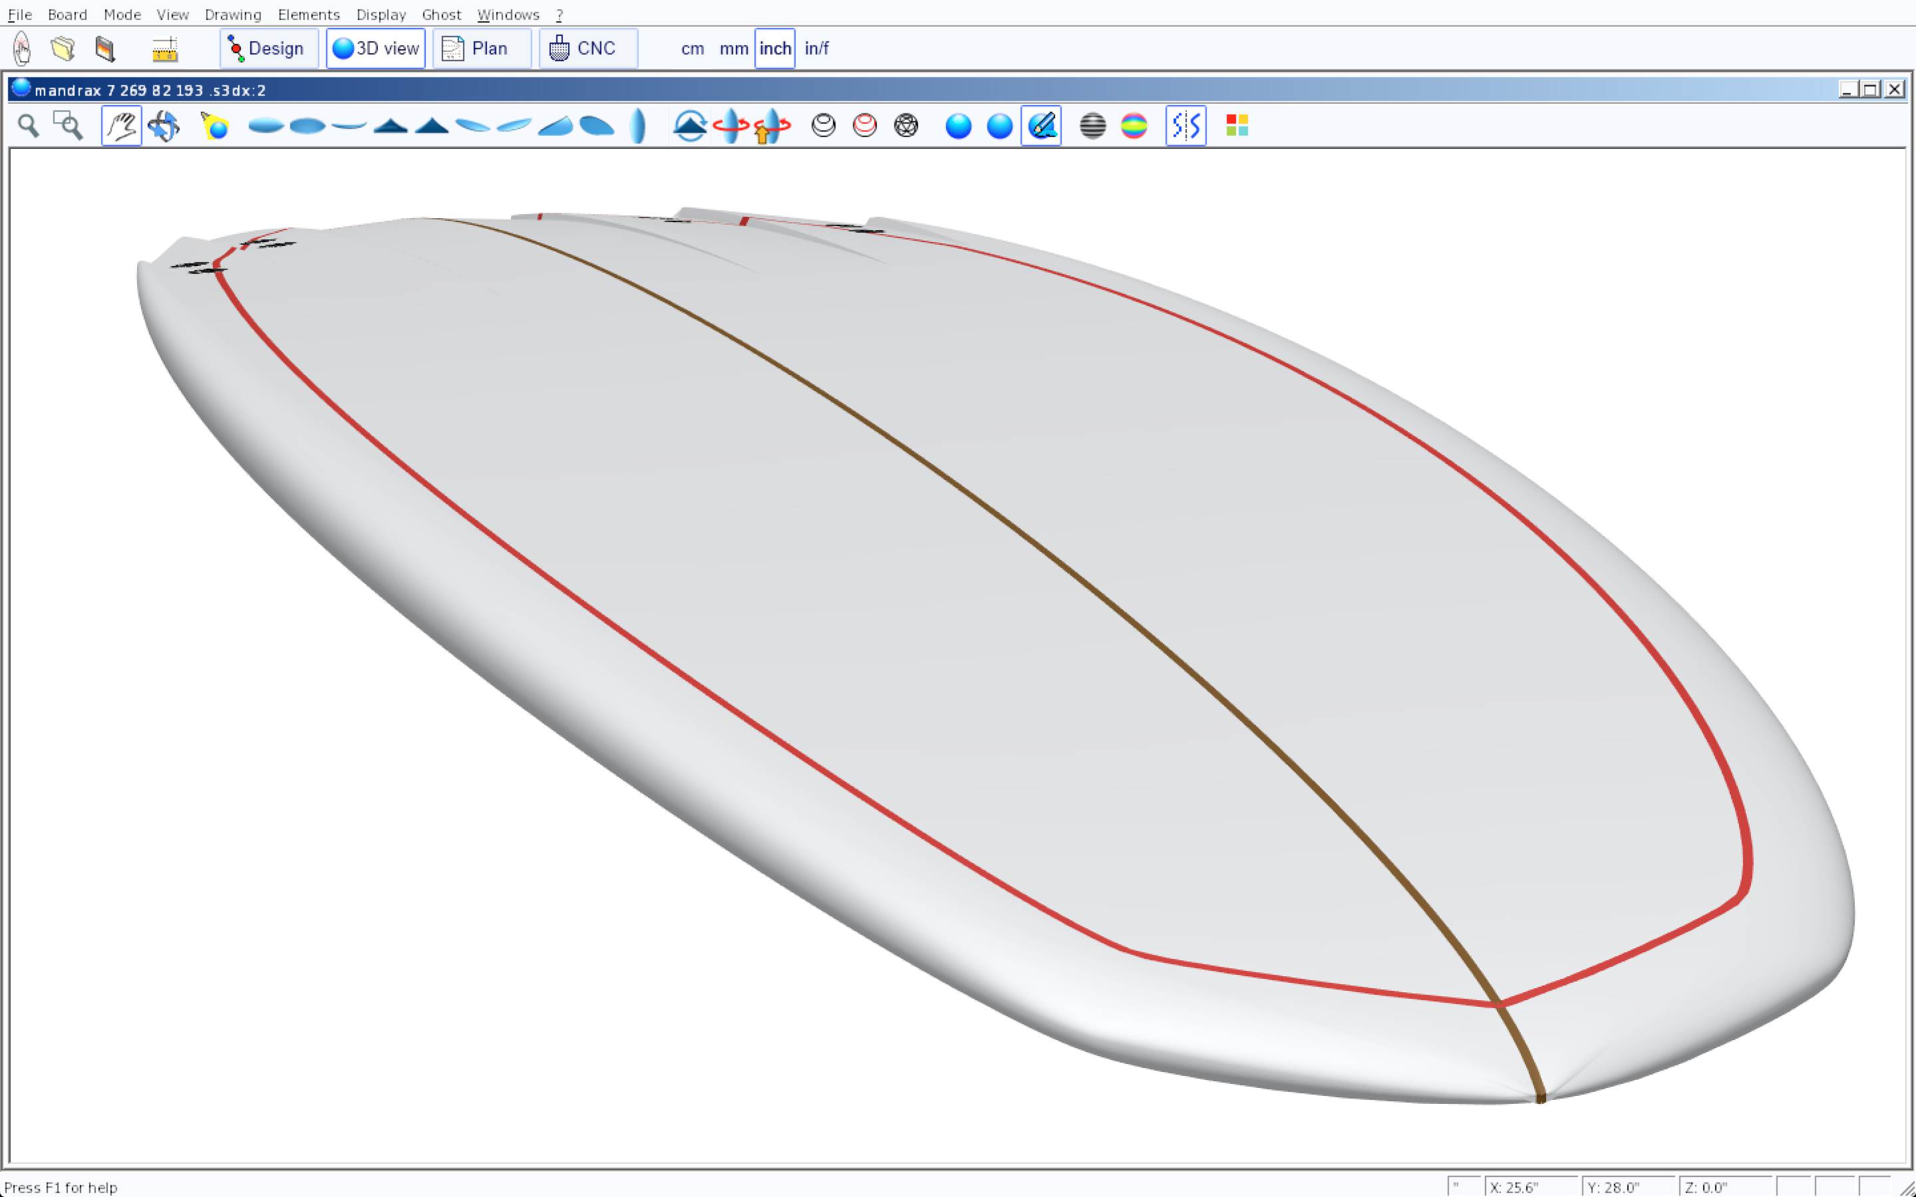Image resolution: width=1916 pixels, height=1197 pixels.
Task: Click the Plan view button
Action: [x=482, y=49]
